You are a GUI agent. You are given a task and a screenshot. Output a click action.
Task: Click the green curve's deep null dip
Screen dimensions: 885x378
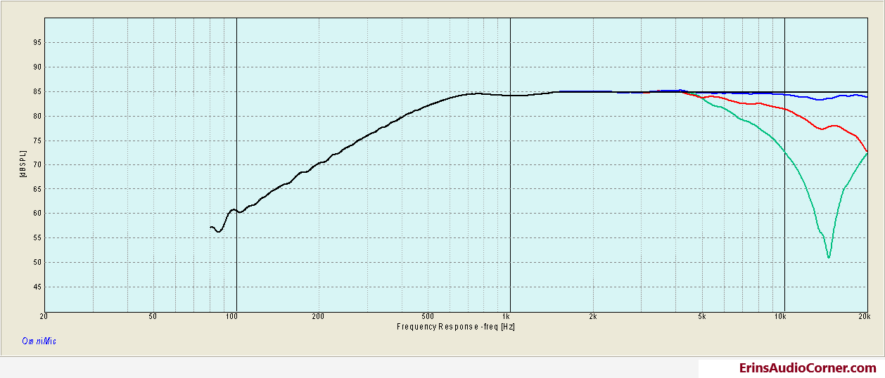[829, 257]
